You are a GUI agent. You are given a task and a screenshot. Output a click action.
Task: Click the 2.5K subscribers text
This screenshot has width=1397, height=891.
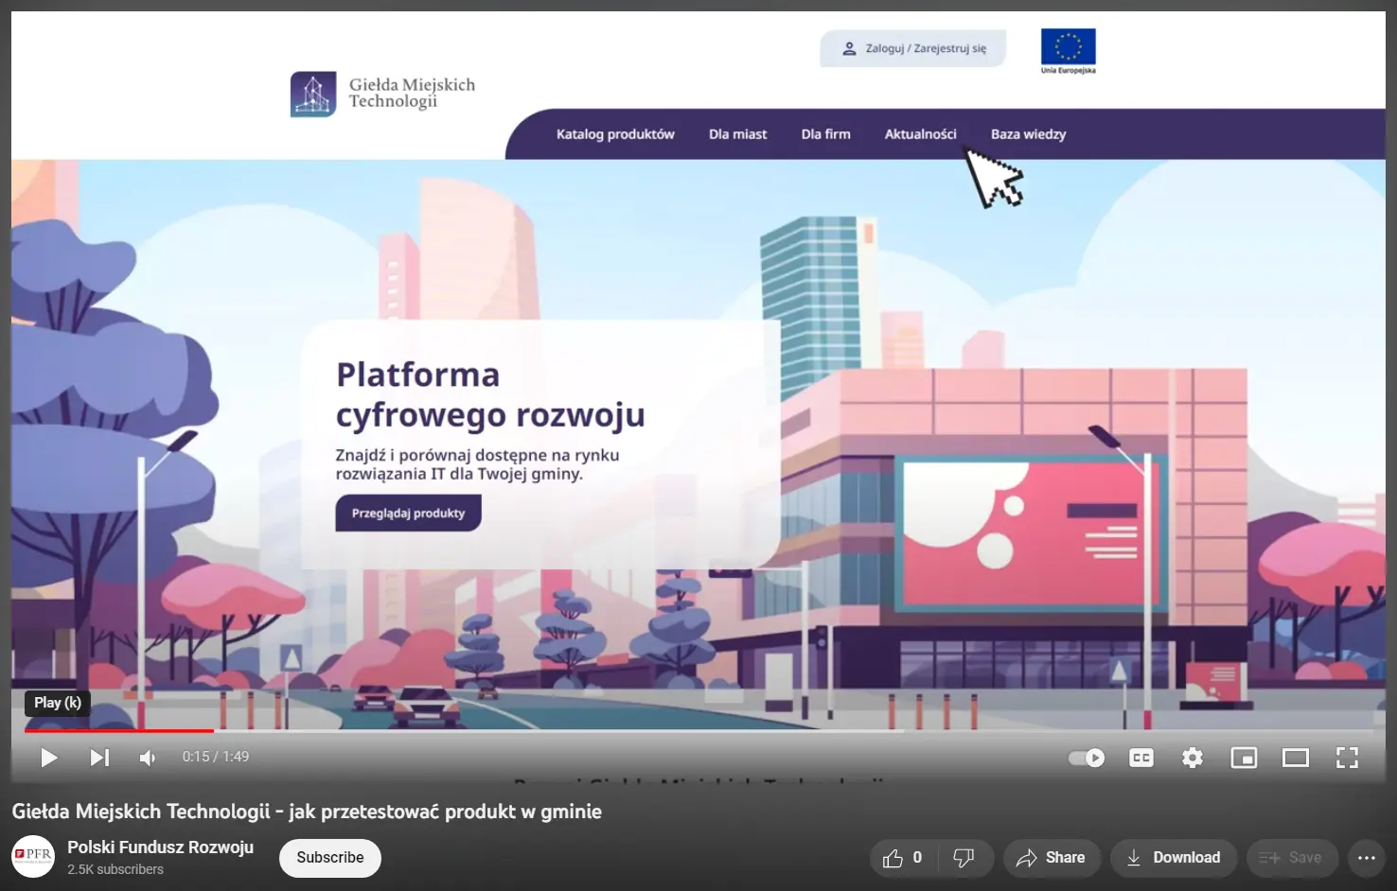pos(115,869)
